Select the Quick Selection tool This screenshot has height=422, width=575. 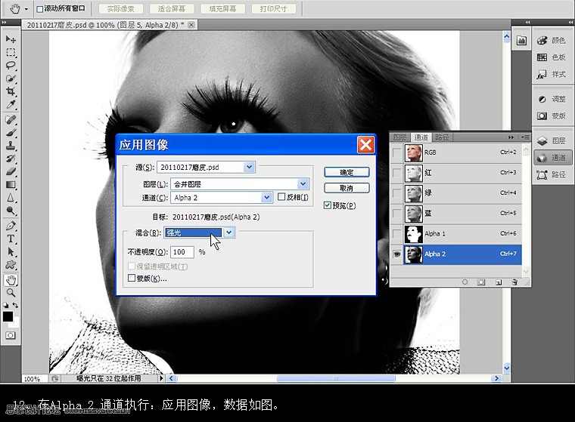[x=11, y=79]
